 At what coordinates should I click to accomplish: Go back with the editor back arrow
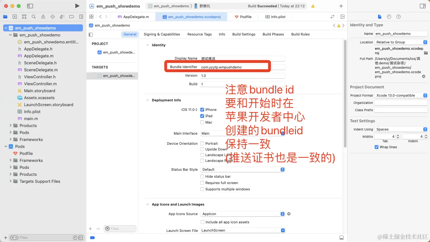100,16
